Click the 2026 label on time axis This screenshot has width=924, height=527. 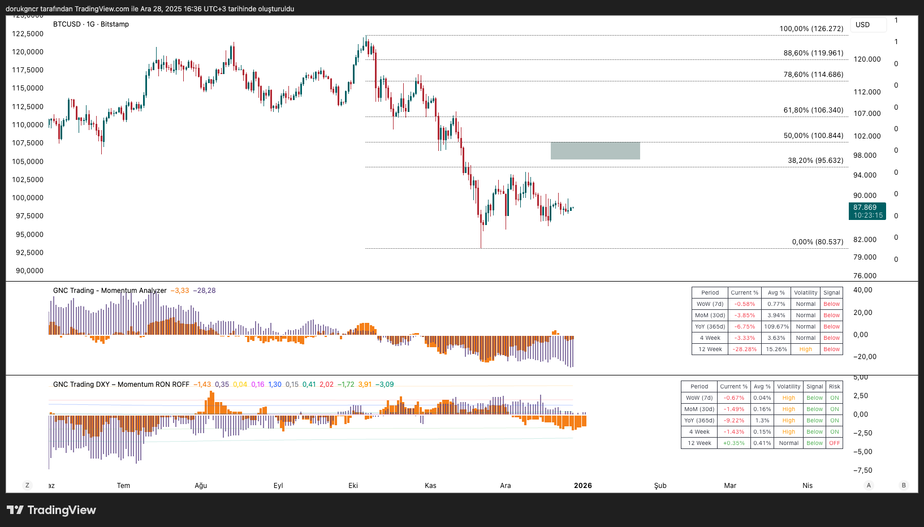pos(582,486)
